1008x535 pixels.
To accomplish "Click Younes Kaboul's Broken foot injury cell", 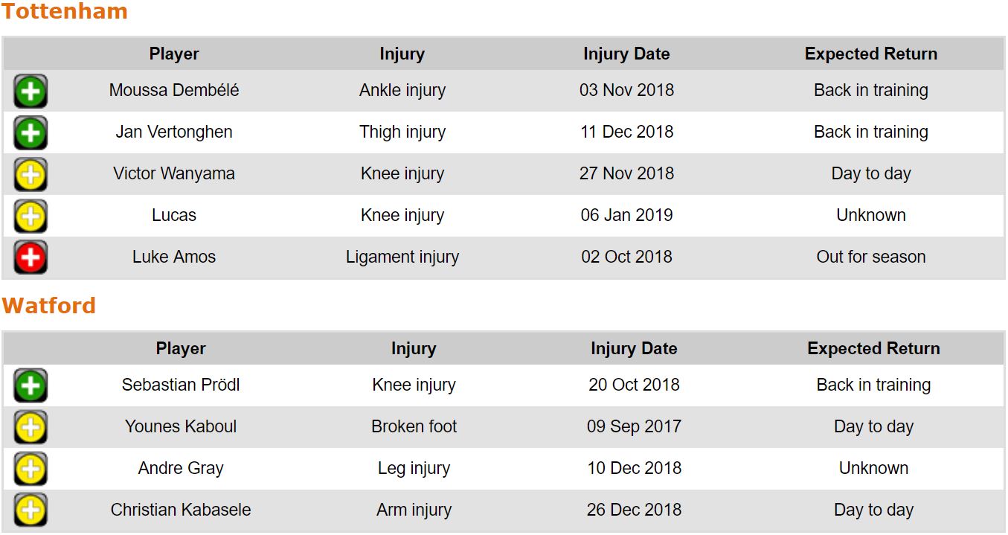I will click(x=414, y=426).
